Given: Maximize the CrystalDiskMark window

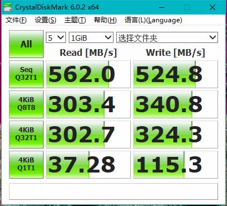Looking at the screenshot, I should [187, 7].
